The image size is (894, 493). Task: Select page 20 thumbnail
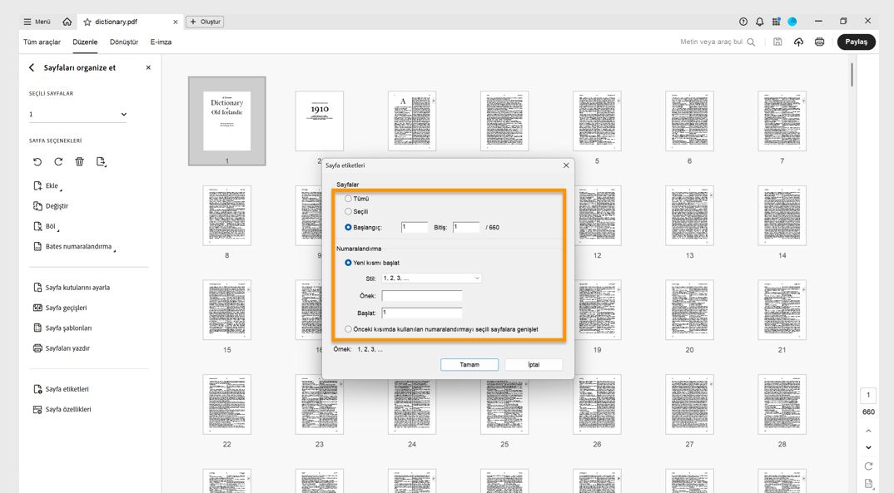click(x=689, y=310)
